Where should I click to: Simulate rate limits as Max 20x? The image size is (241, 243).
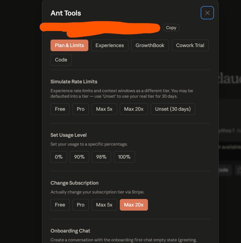point(134,109)
